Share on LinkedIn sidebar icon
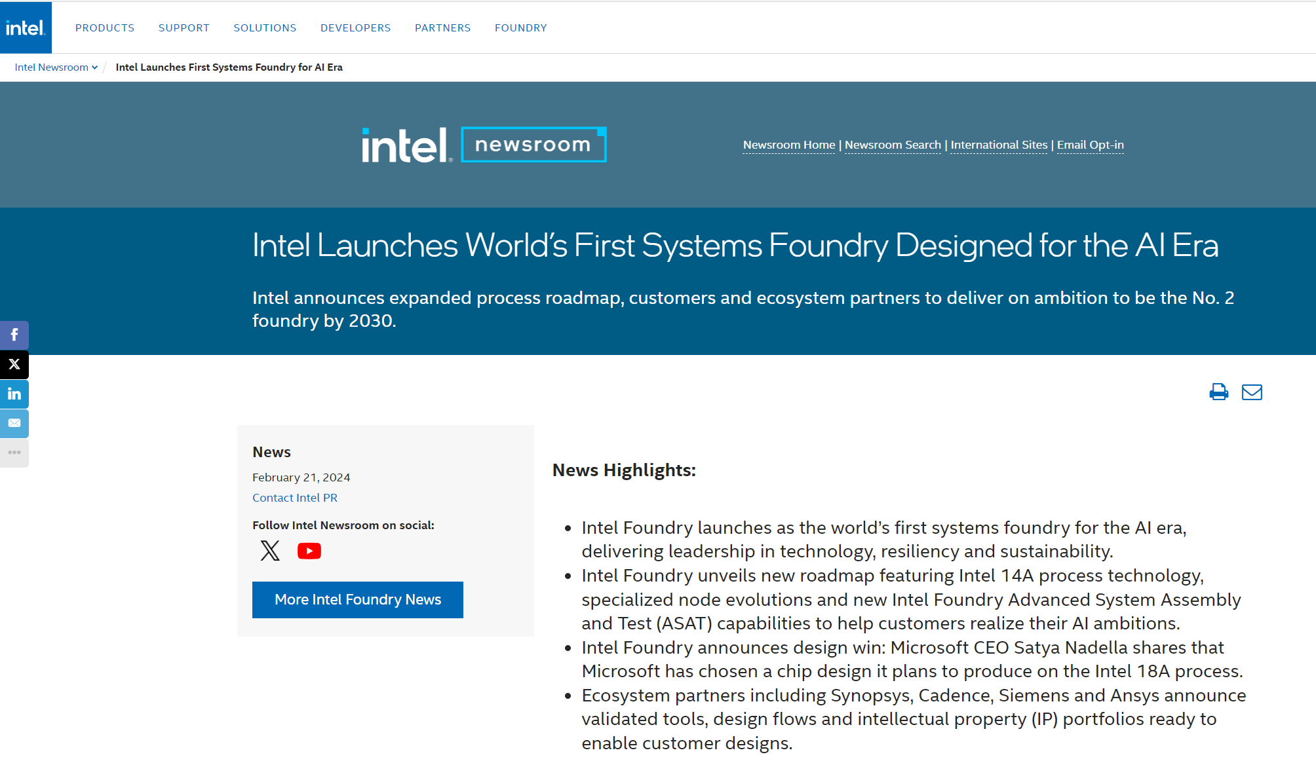Image resolution: width=1316 pixels, height=763 pixels. [14, 394]
